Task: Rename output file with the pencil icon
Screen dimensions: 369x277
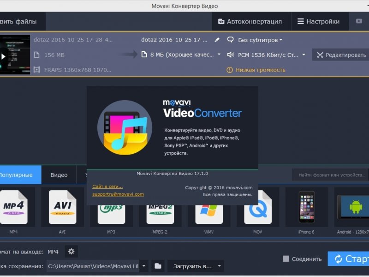Action: [x=217, y=40]
